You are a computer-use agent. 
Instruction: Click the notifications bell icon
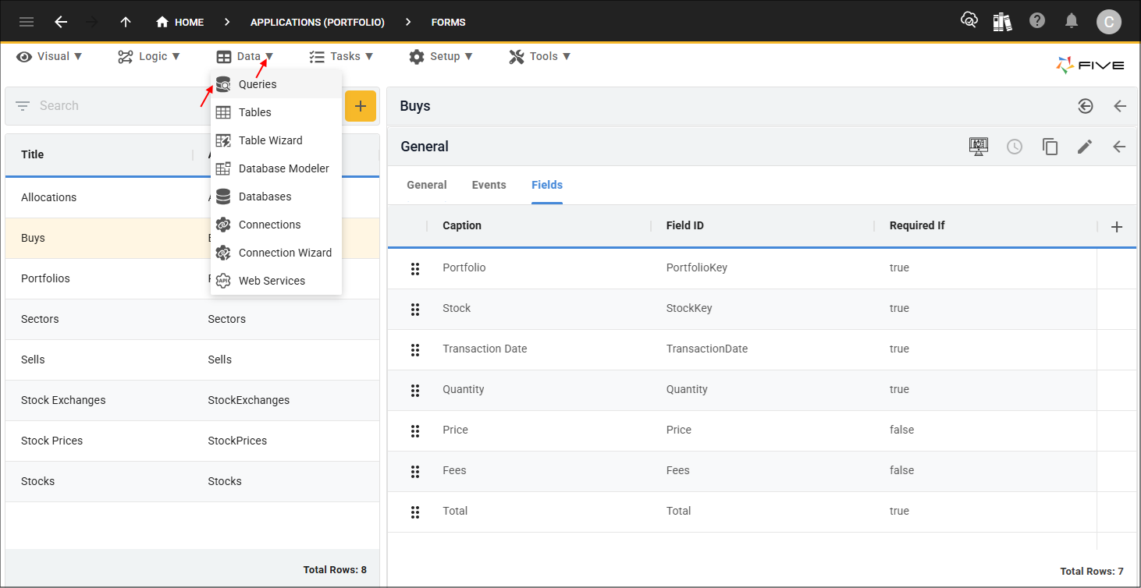pyautogui.click(x=1072, y=21)
